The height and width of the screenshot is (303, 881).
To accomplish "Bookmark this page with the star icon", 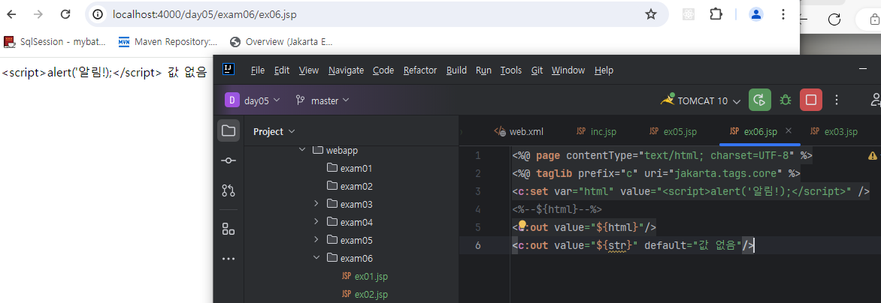I will 651,14.
